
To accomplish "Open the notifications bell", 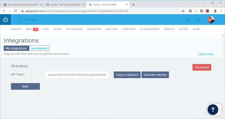I will (x=198, y=20).
